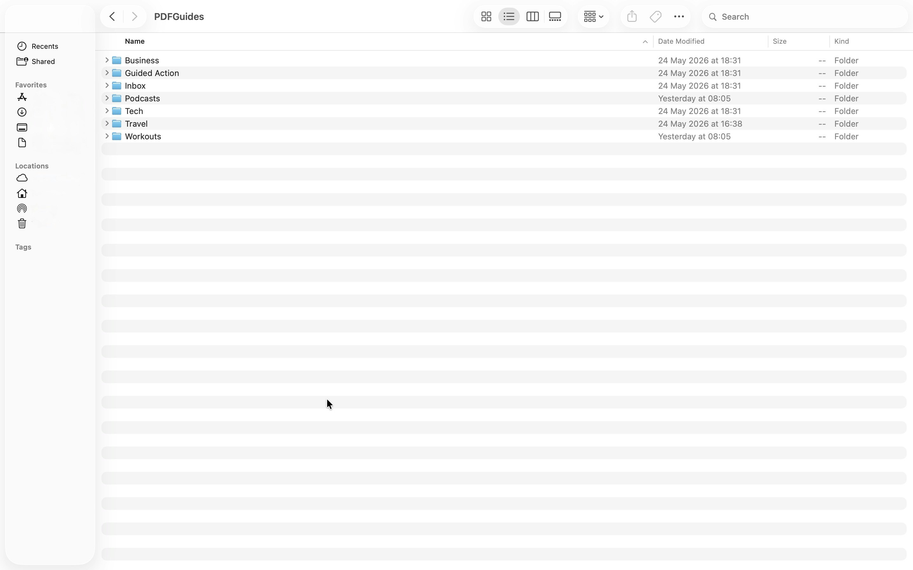Image resolution: width=913 pixels, height=570 pixels.
Task: Switch to icon grid view
Action: pos(486,16)
